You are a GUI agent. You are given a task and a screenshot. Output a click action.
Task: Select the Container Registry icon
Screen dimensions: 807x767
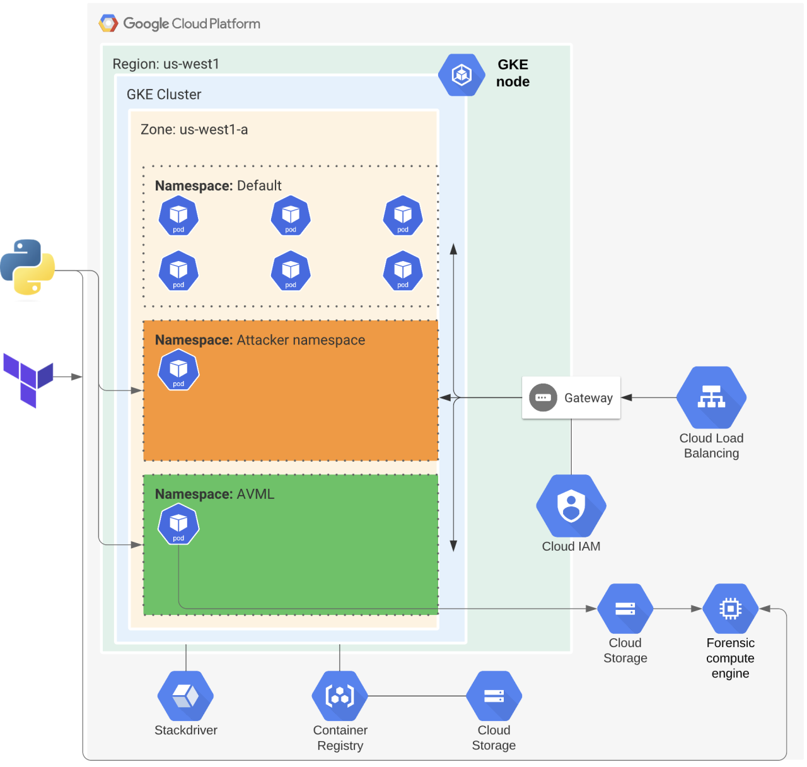click(339, 695)
